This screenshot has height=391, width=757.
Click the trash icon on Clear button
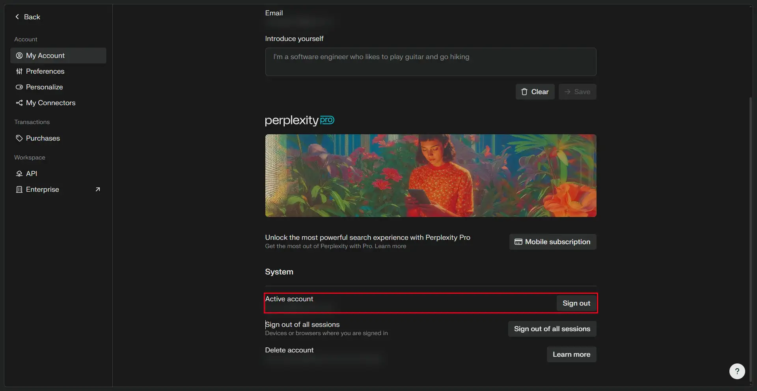click(x=524, y=92)
